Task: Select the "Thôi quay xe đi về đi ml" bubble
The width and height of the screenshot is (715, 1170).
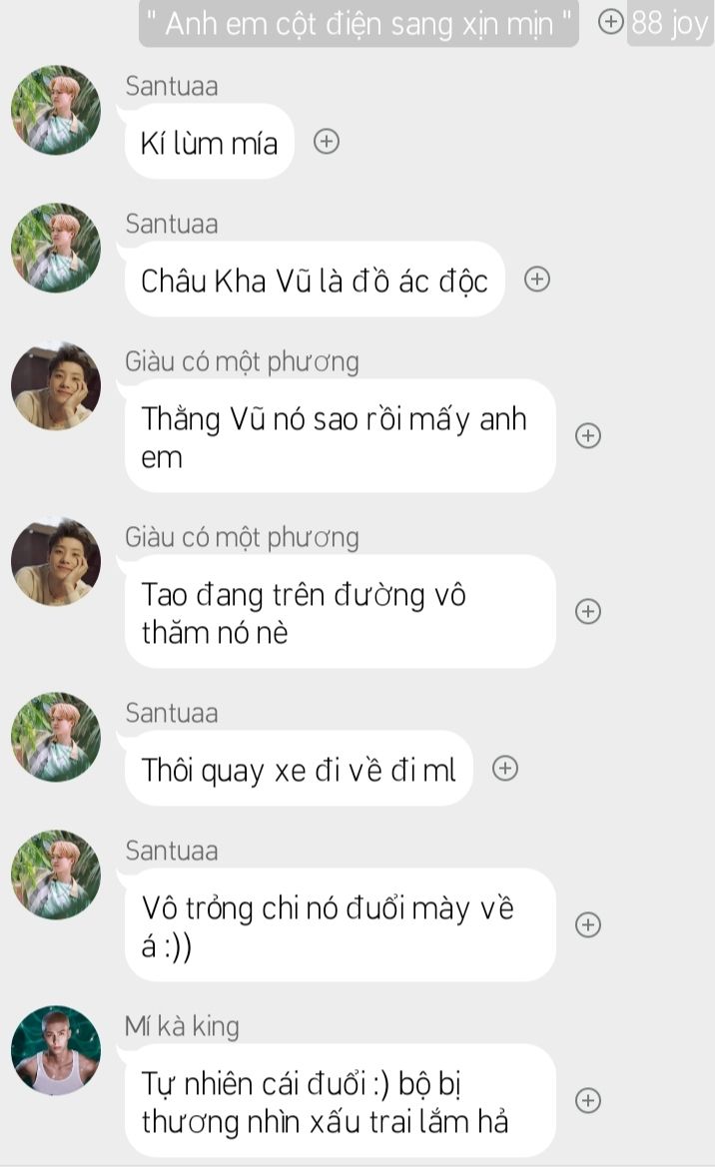Action: pyautogui.click(x=299, y=769)
